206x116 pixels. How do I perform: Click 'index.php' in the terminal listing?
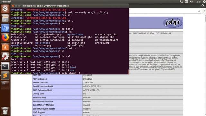(x=17, y=34)
